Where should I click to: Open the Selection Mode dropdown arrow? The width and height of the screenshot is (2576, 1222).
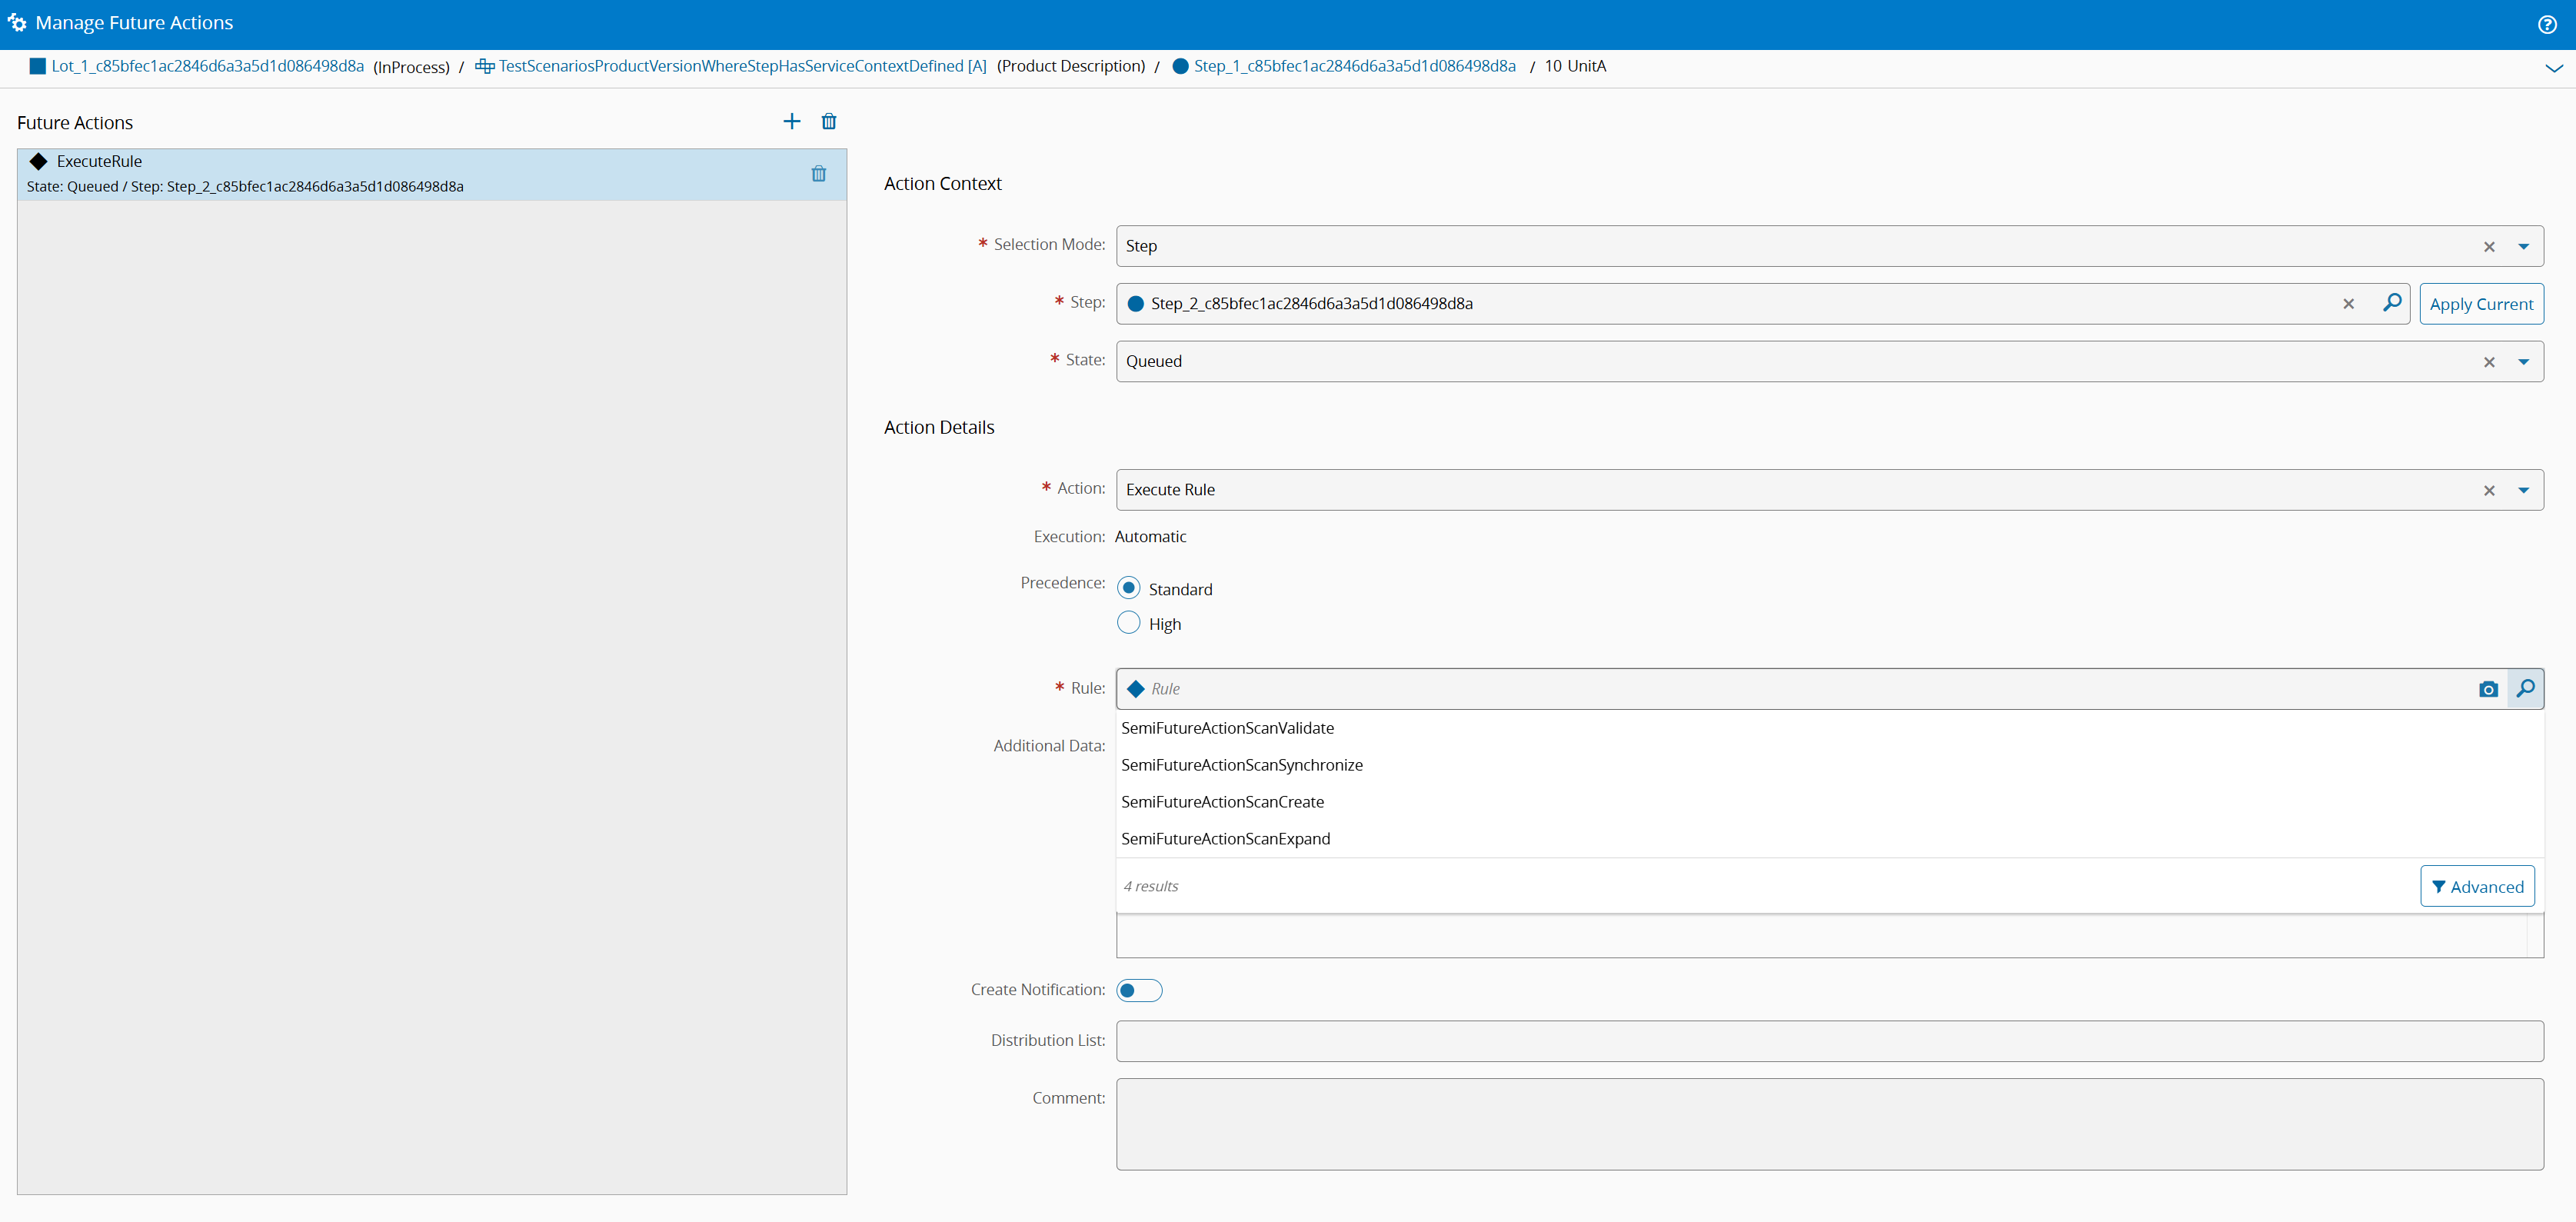tap(2523, 247)
